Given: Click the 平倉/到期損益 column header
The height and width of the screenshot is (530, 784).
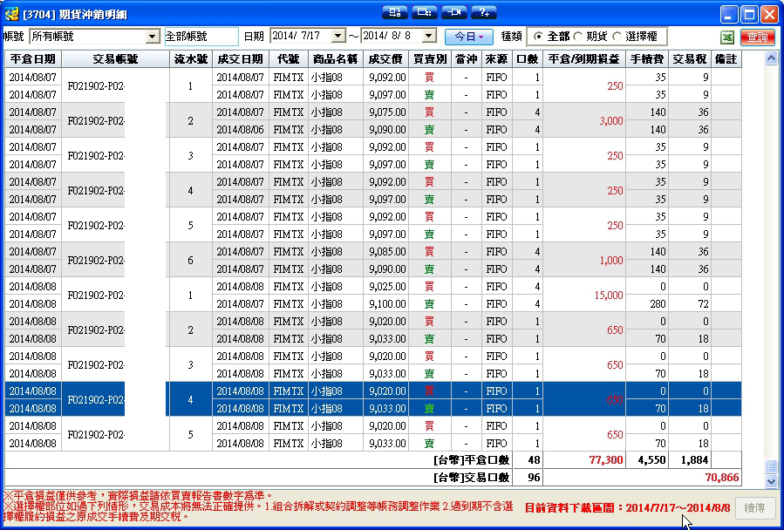Looking at the screenshot, I should pos(584,59).
